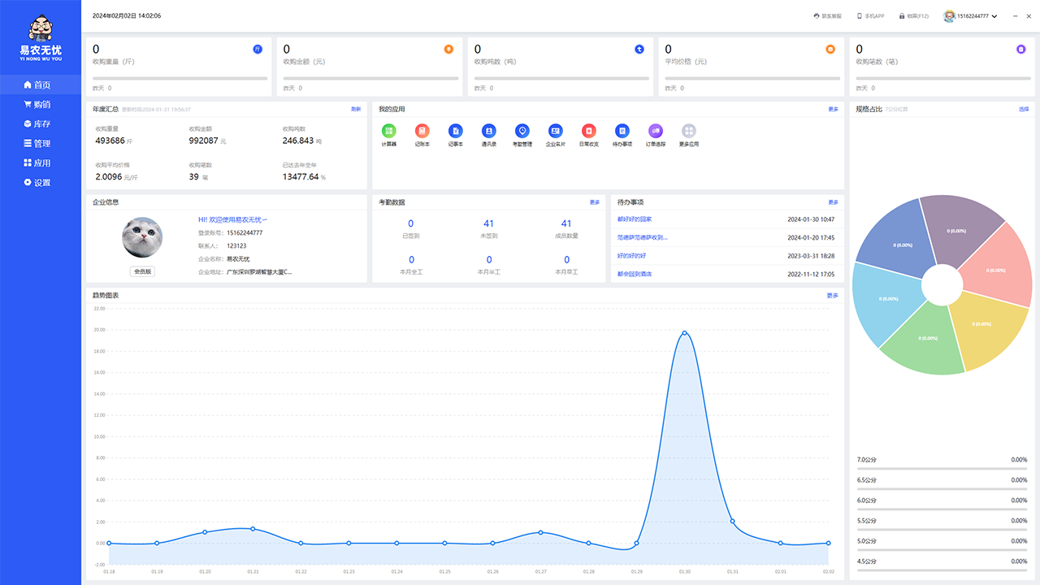Open the 计算器 calculator app icon

pos(389,131)
